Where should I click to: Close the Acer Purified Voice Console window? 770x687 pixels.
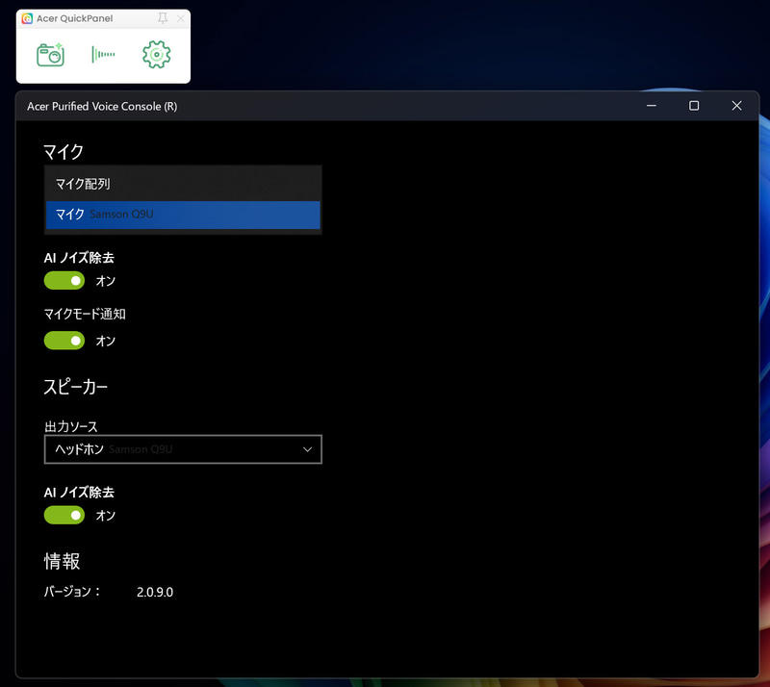coord(736,106)
